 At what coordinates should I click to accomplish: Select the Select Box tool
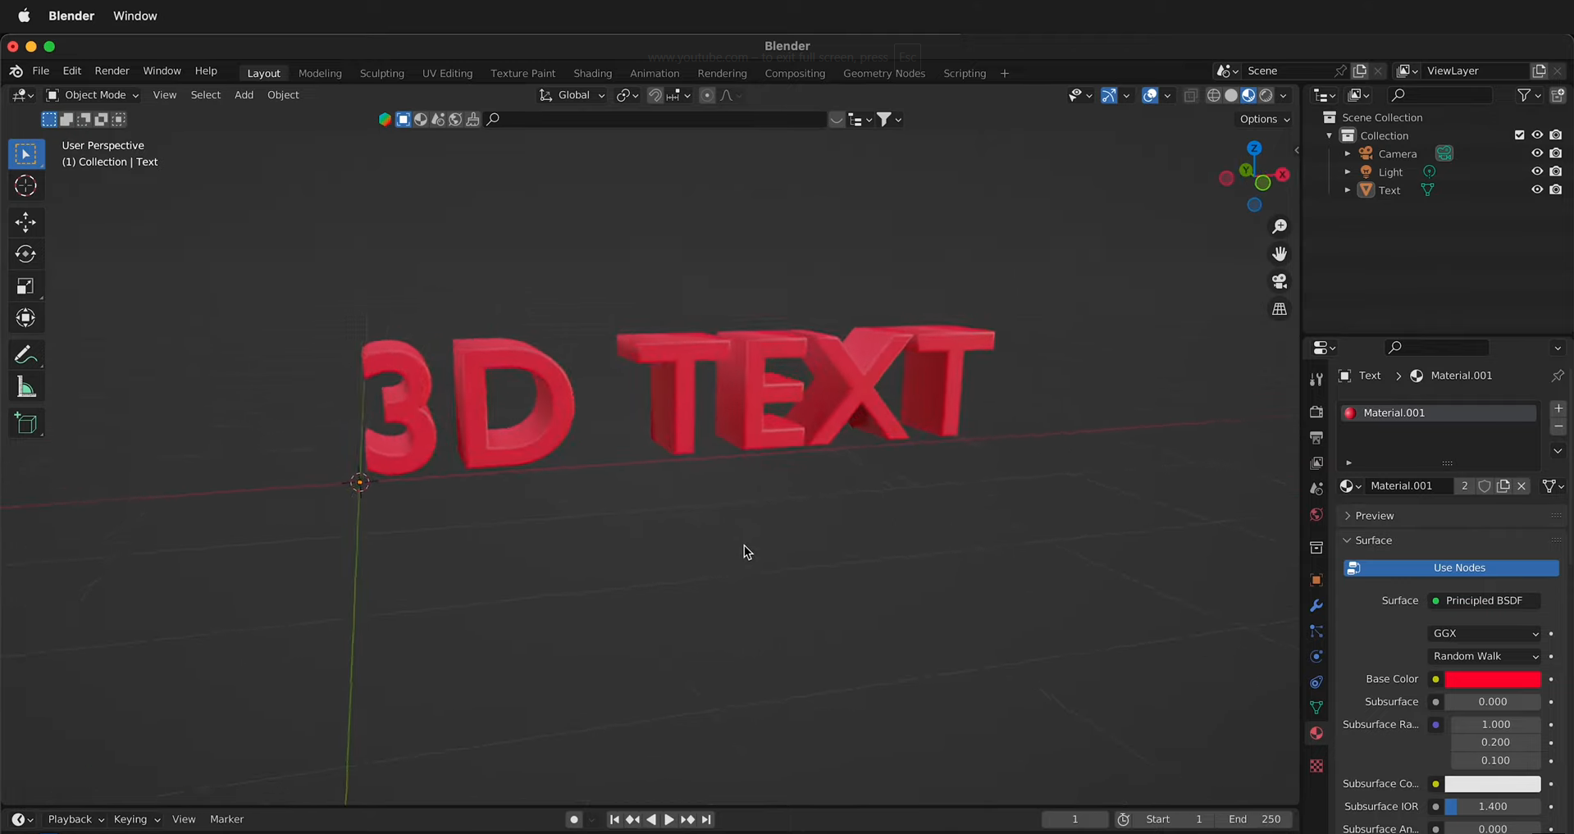click(x=25, y=154)
